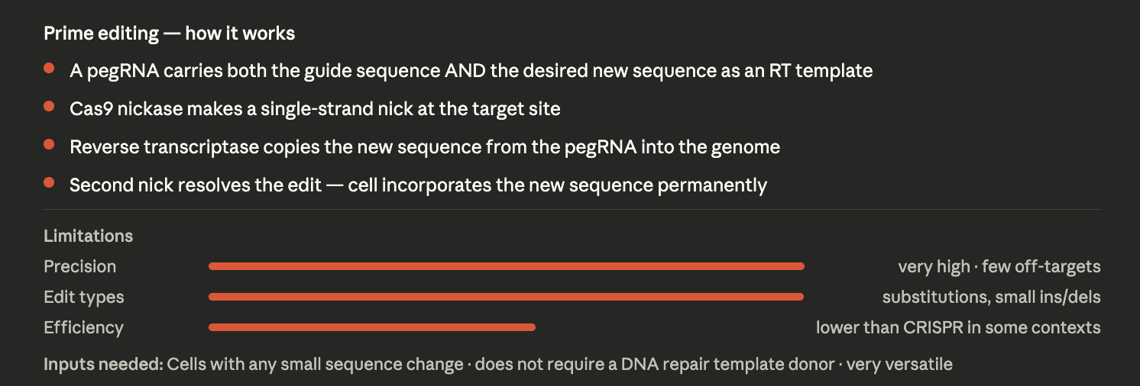The height and width of the screenshot is (386, 1140).
Task: Click the bullet next to Cas9 nickase line
Action: (49, 107)
